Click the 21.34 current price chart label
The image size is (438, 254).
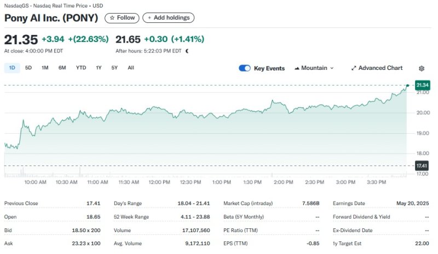422,85
